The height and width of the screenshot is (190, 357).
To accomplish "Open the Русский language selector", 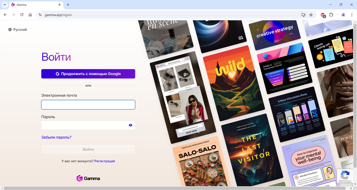I will pyautogui.click(x=18, y=29).
